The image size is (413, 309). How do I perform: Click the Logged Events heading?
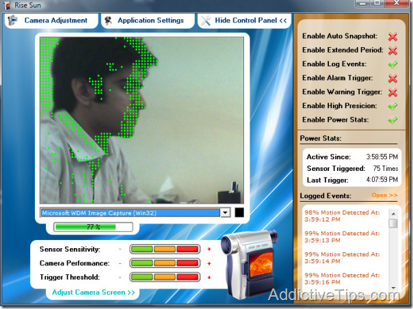(325, 196)
